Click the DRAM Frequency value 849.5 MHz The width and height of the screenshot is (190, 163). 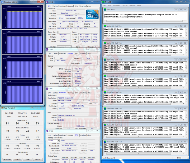(78, 69)
